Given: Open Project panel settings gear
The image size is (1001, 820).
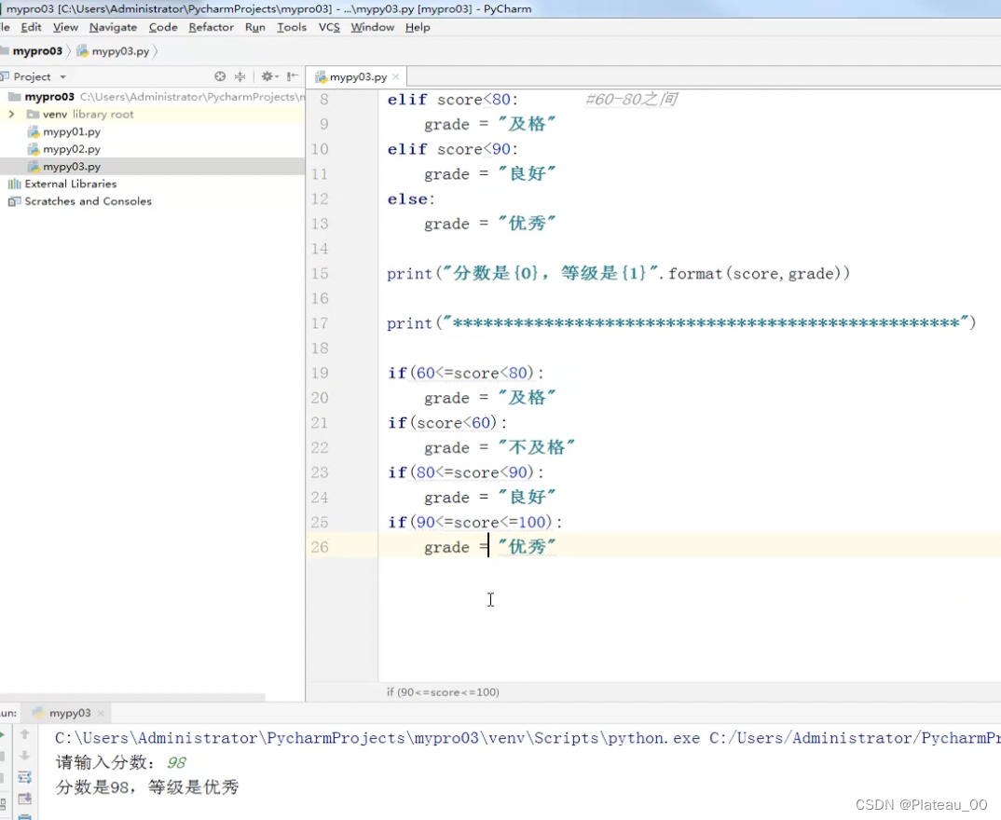Looking at the screenshot, I should 267,76.
